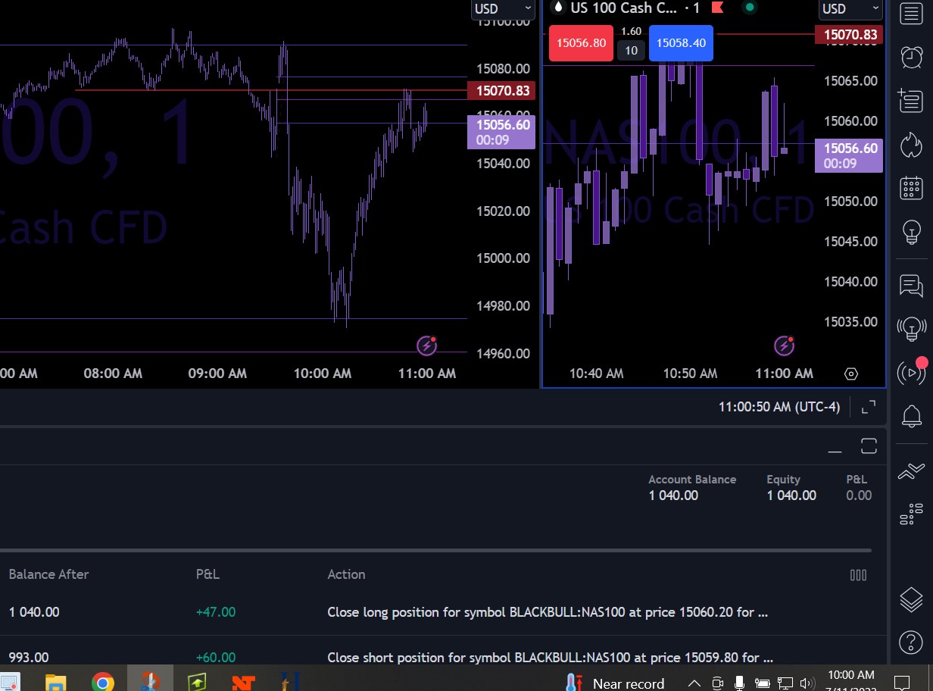
Task: Click the red Sell 15056.80 button
Action: [581, 43]
